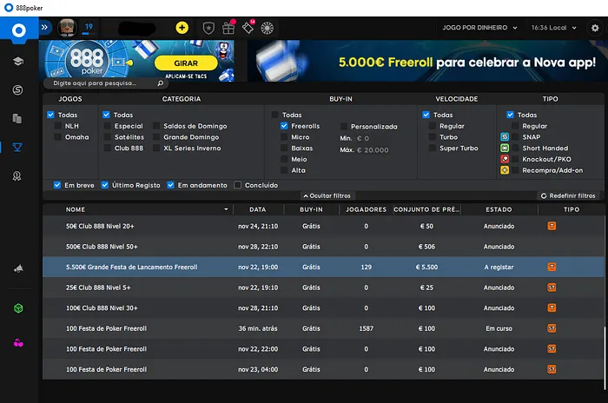Open the JOGO POR DINHEIRO dropdown
The width and height of the screenshot is (608, 403).
(479, 28)
